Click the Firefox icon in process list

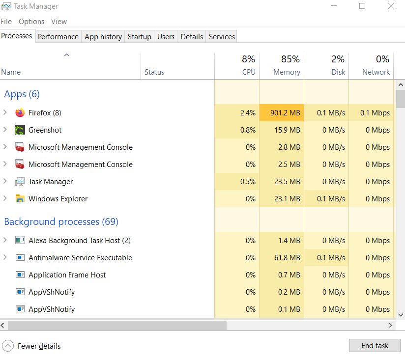coord(20,113)
